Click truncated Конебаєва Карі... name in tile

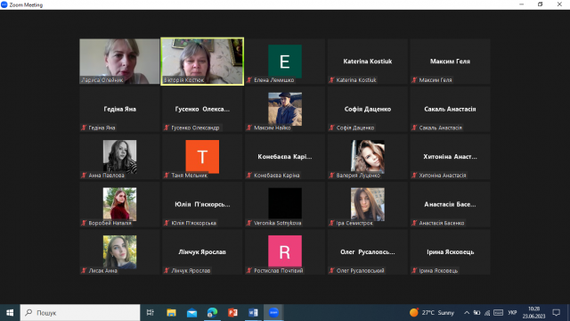click(x=285, y=157)
